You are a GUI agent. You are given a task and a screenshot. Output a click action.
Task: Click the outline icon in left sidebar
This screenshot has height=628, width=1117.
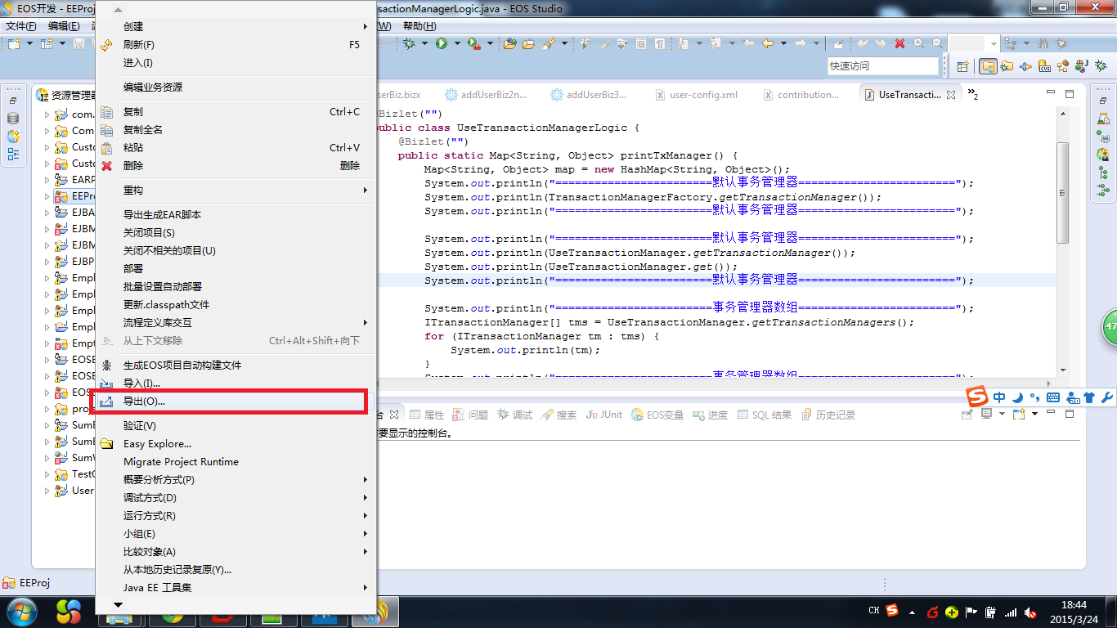coord(13,154)
